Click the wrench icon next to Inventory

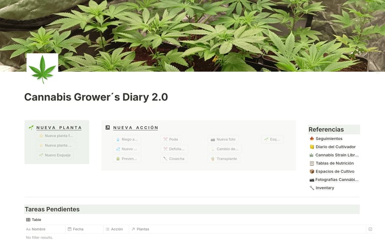[x=312, y=188]
